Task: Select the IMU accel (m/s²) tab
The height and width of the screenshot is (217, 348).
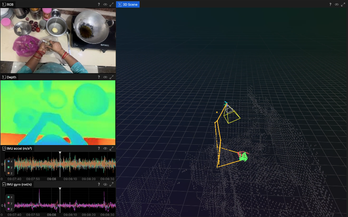Action: pos(17,148)
